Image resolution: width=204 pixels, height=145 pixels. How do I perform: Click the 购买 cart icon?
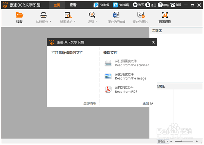(x=135, y=5)
